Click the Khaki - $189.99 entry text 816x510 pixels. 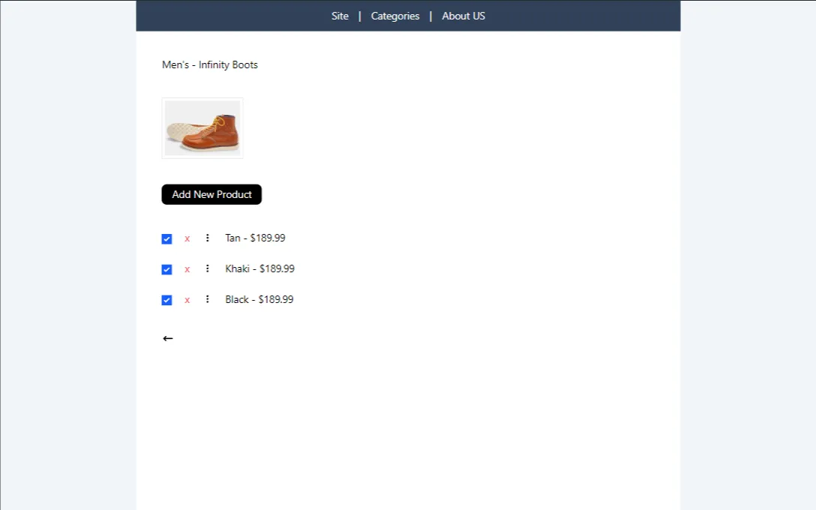point(259,268)
